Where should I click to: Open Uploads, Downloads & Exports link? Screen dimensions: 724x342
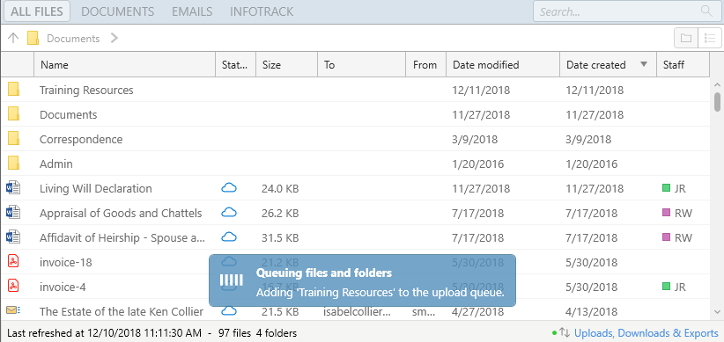646,333
